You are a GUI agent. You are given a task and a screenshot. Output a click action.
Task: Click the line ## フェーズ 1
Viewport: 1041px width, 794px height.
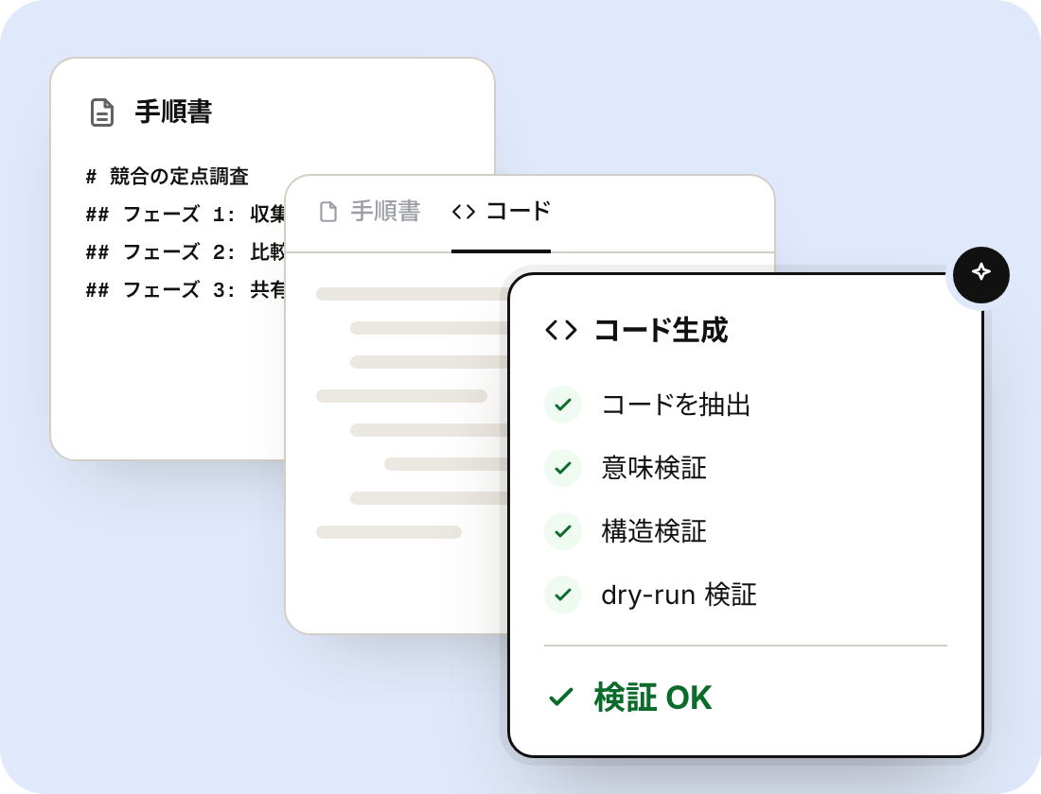pyautogui.click(x=185, y=214)
